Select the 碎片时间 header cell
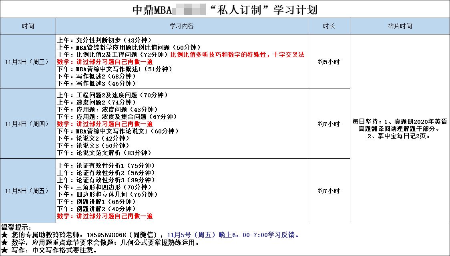This screenshot has height=256, width=450. pos(400,26)
